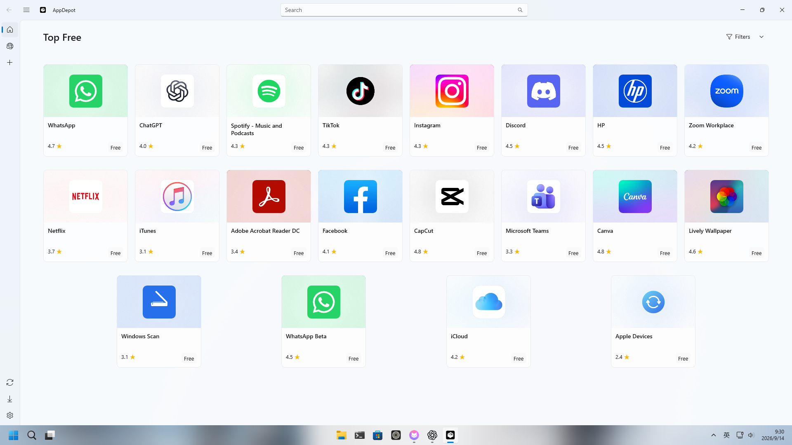Screen dimensions: 792x445
Task: Open the Facebook app icon
Action: coord(361,197)
